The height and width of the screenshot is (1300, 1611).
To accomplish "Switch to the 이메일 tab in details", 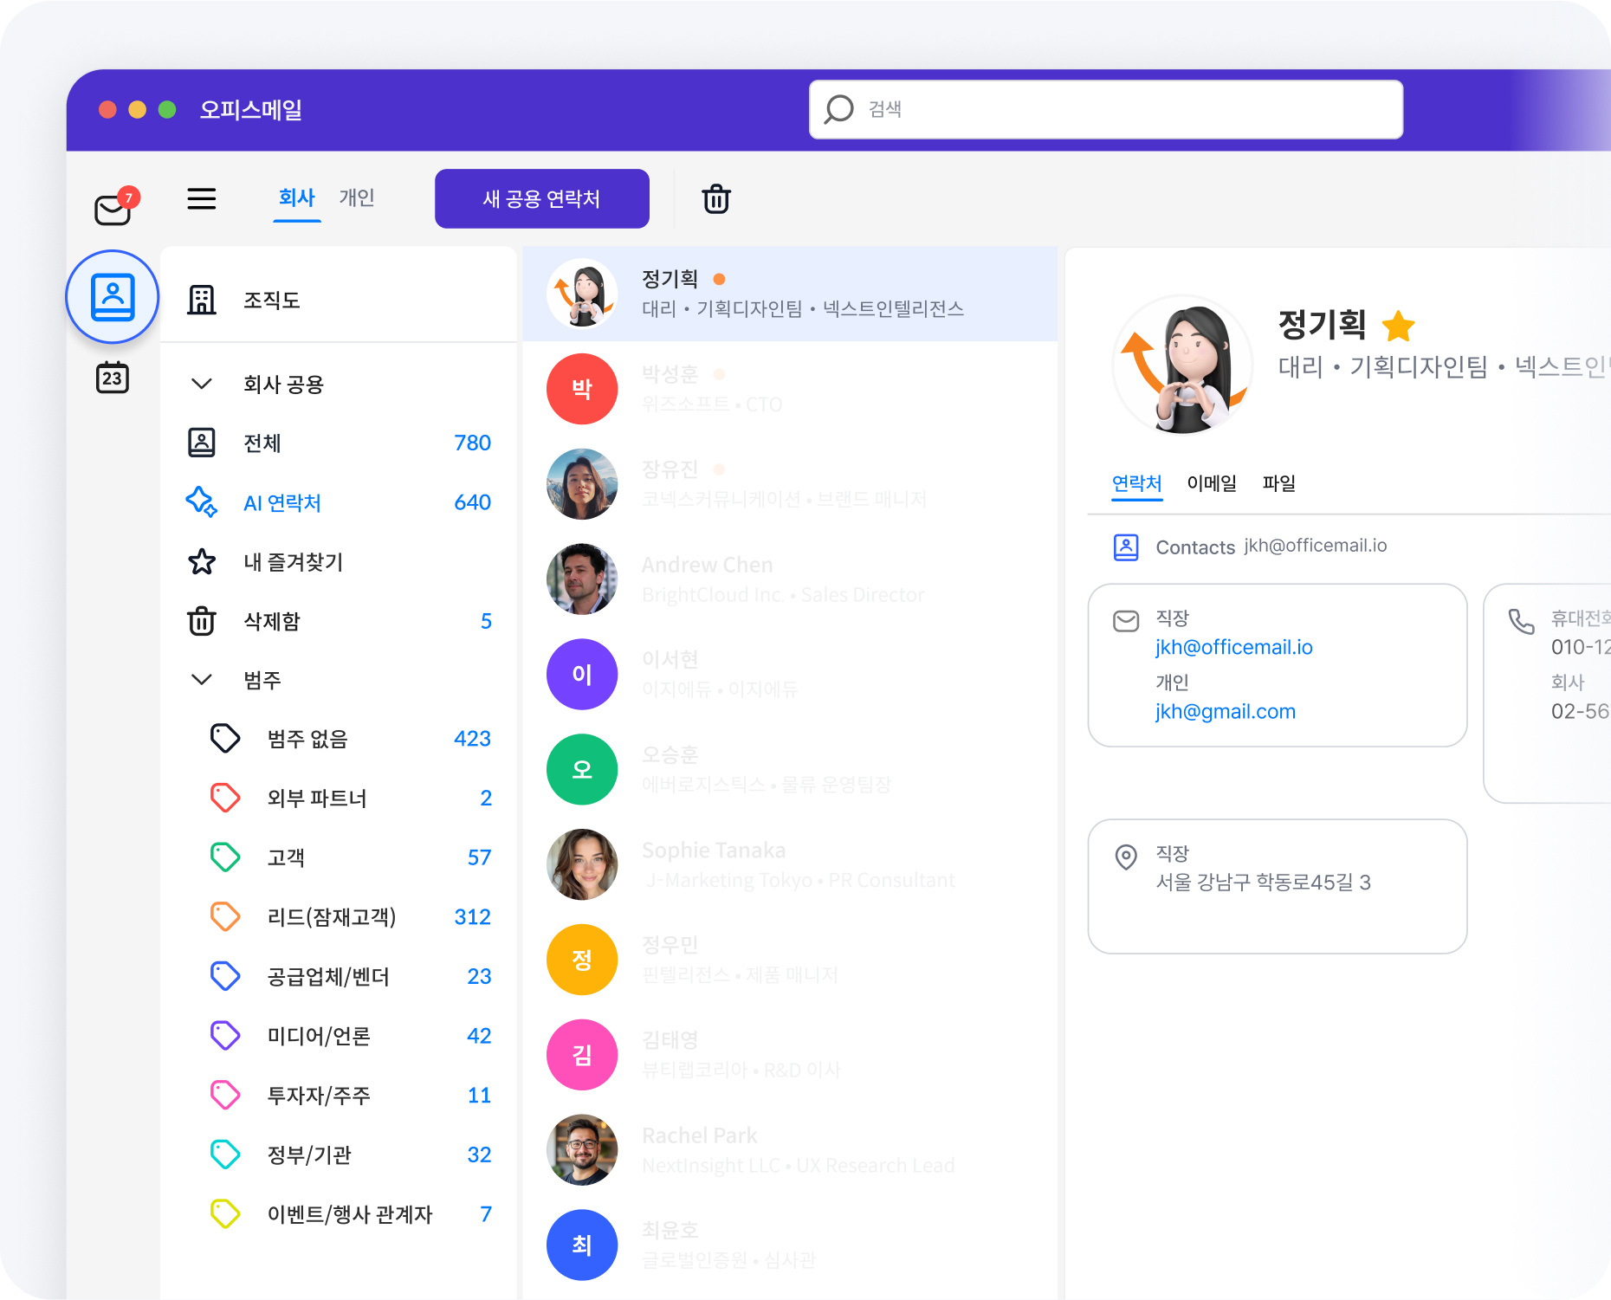I will pyautogui.click(x=1211, y=483).
